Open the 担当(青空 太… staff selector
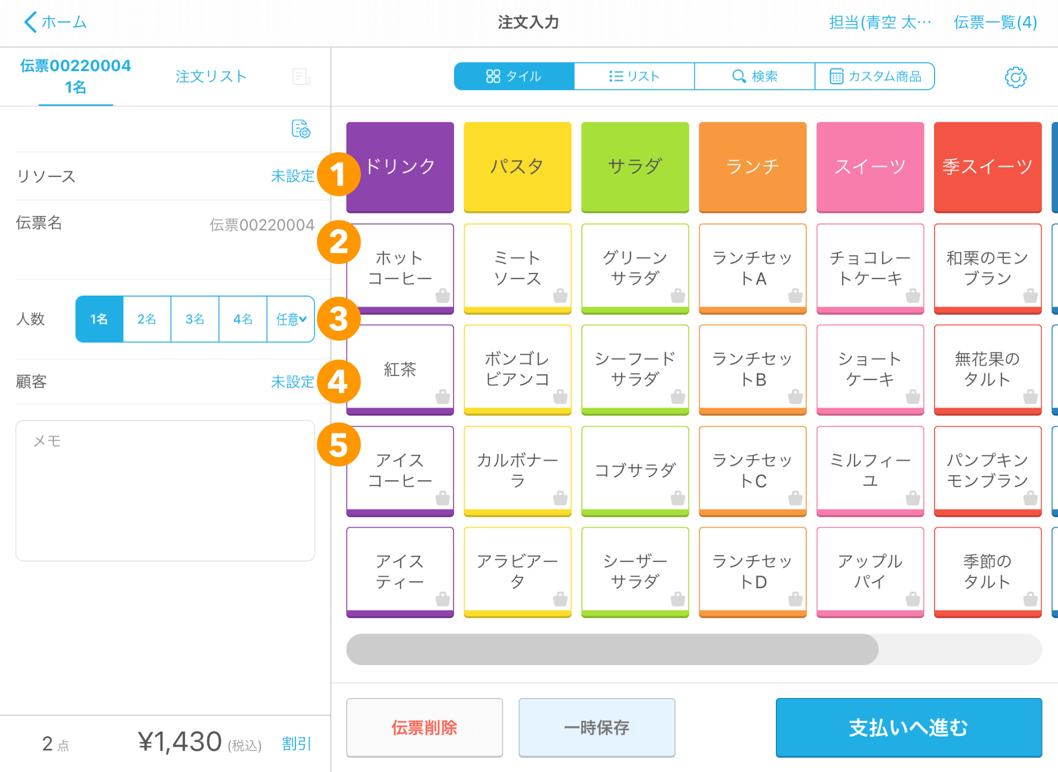 click(x=880, y=22)
